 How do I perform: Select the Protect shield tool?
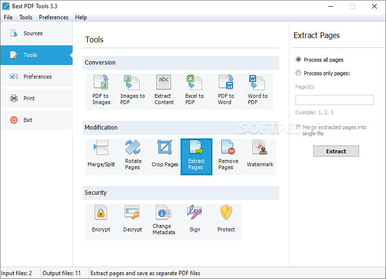pyautogui.click(x=226, y=222)
